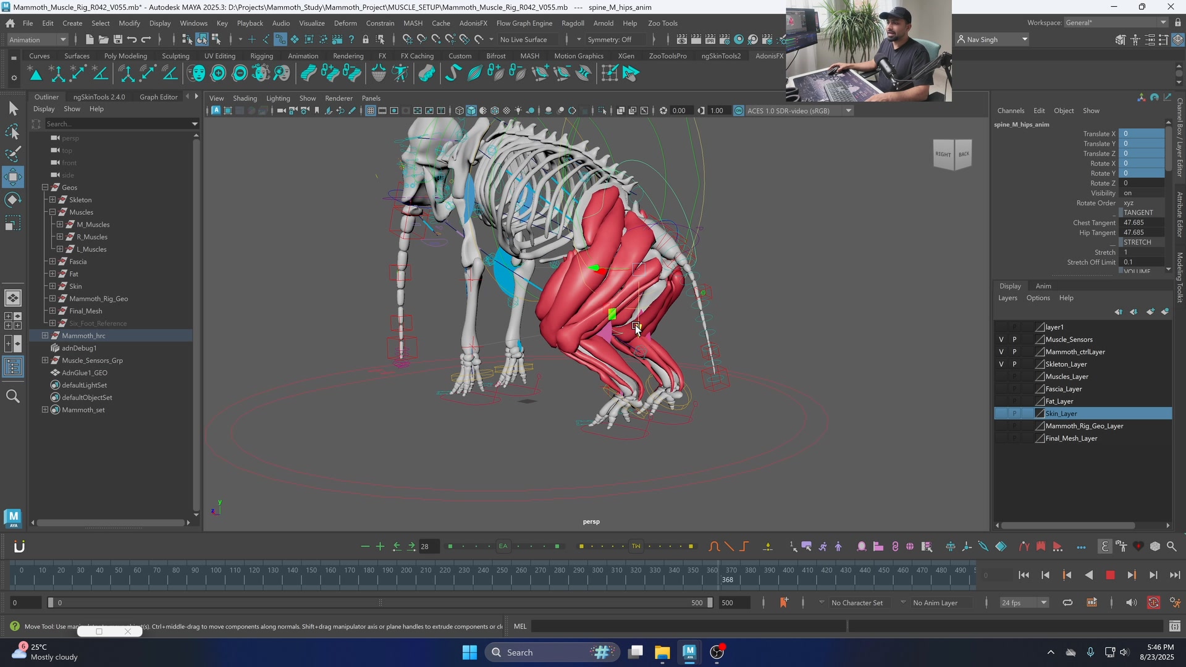The width and height of the screenshot is (1186, 667).
Task: Toggle visibility of Muscle_Sensors layer
Action: click(x=1001, y=340)
